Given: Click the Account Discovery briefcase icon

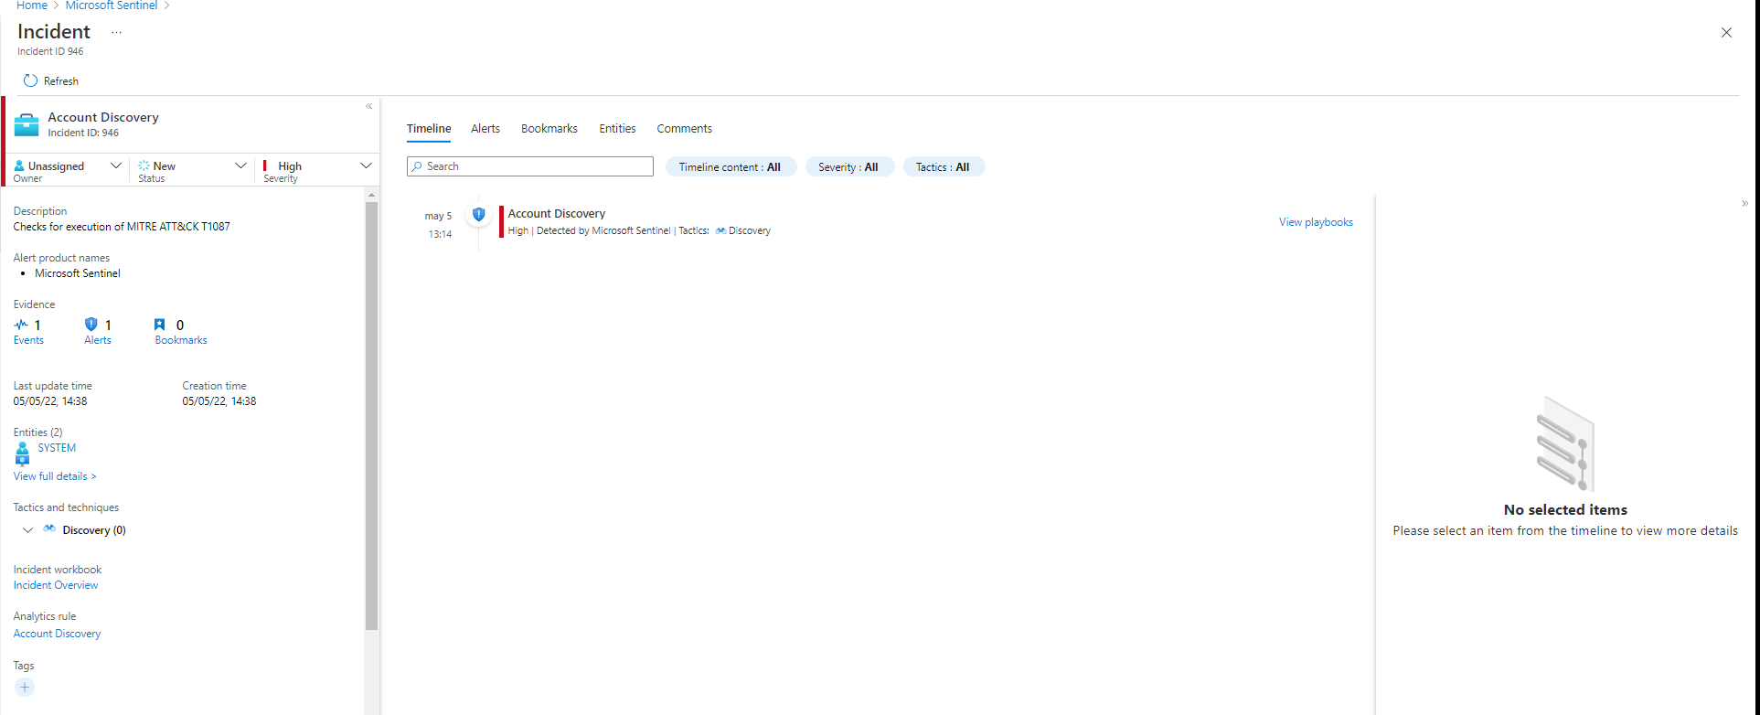Looking at the screenshot, I should pos(27,124).
